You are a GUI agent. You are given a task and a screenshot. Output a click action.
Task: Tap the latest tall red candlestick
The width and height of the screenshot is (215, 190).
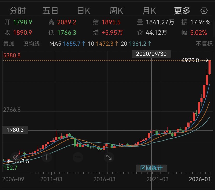[210, 67]
